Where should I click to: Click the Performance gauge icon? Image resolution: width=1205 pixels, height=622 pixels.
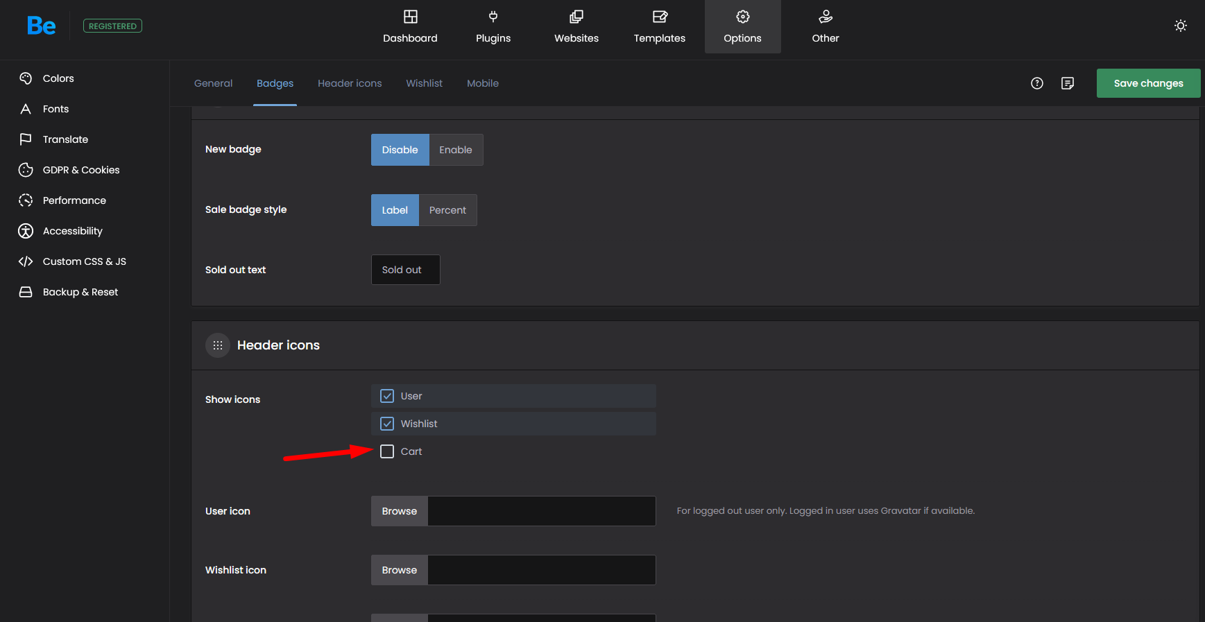pos(26,200)
